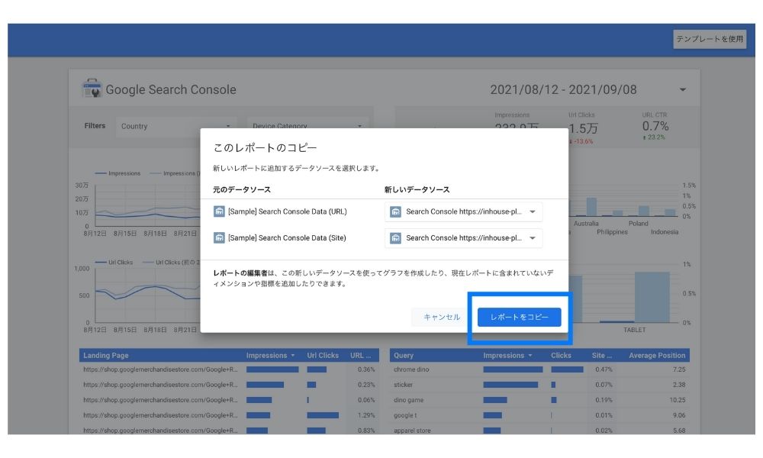The image size is (763, 458).
Task: Open the Device Category filter dropdown
Action: click(307, 126)
